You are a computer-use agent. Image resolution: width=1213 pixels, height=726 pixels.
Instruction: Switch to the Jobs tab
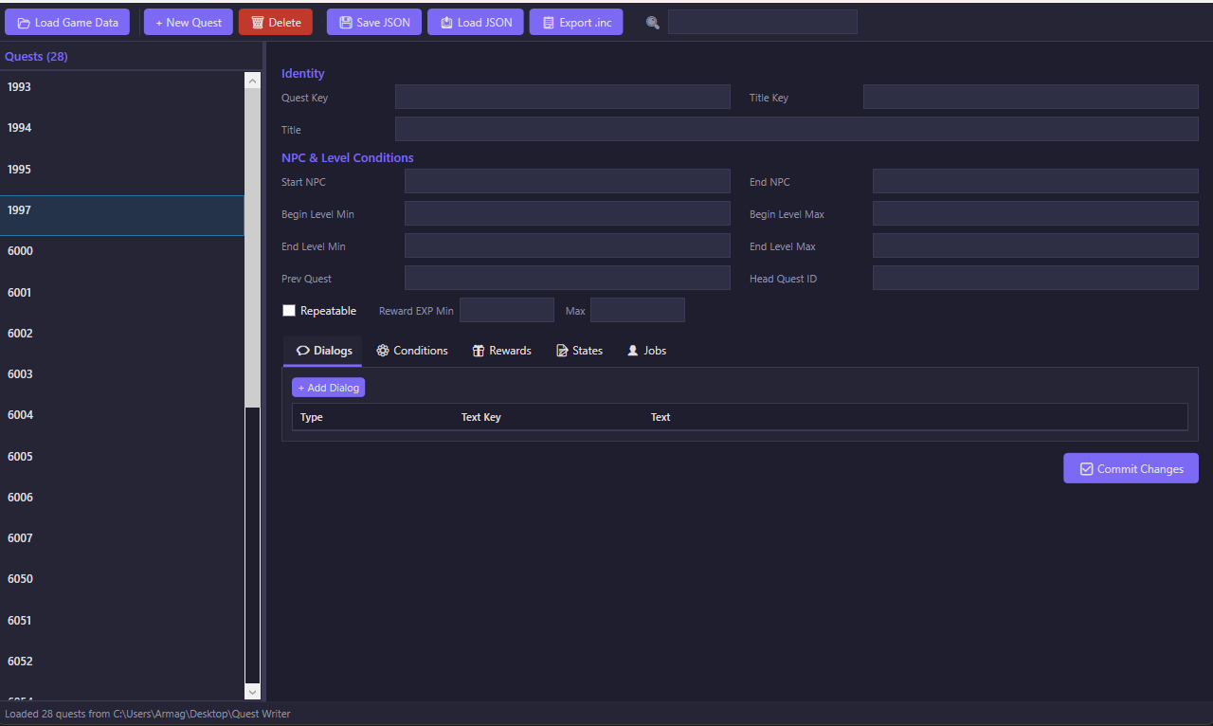tap(646, 351)
